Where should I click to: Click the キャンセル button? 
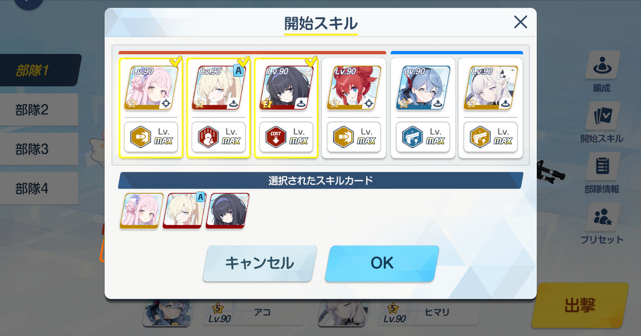point(260,263)
